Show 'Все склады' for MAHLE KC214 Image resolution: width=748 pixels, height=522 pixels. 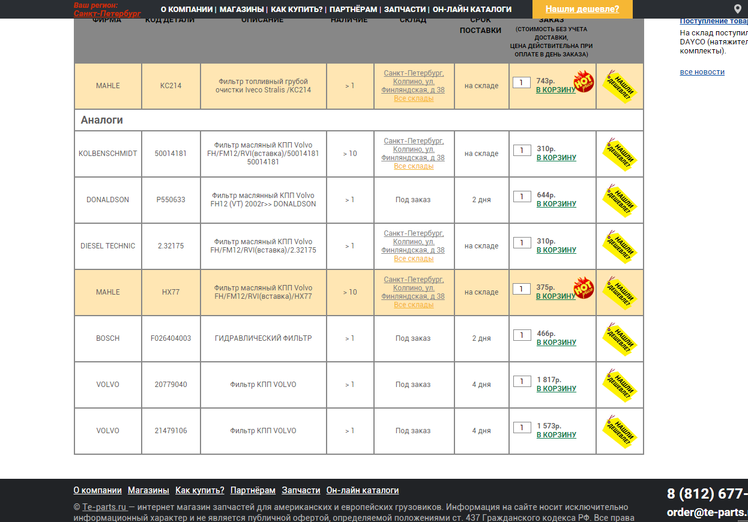414,98
